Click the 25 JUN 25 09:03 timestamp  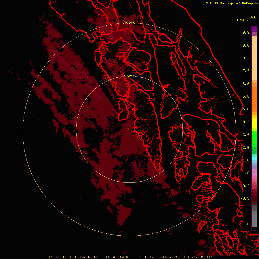(193, 257)
